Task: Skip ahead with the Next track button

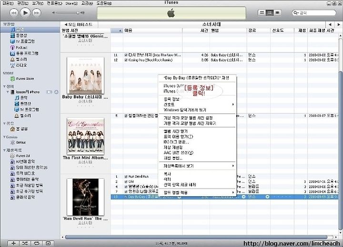Action: click(37, 13)
